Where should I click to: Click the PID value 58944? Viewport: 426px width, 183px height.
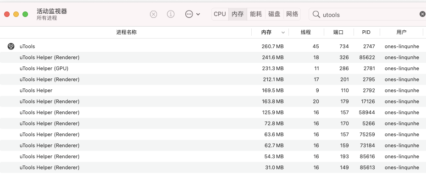(367, 112)
